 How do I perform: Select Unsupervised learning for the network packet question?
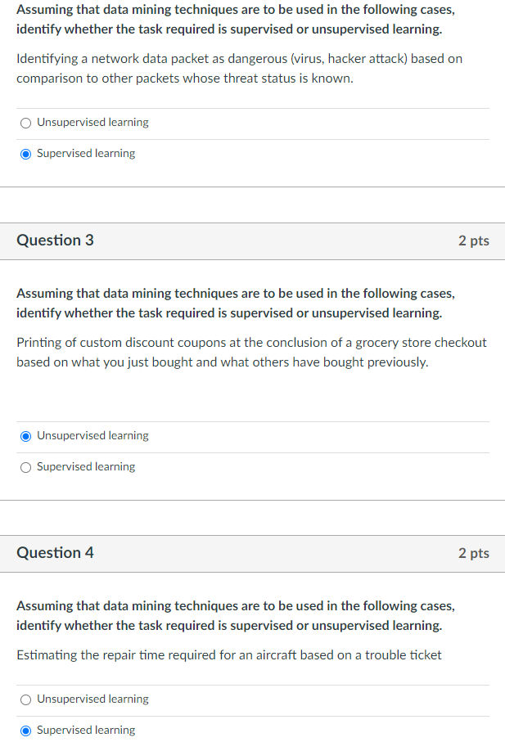[x=25, y=122]
